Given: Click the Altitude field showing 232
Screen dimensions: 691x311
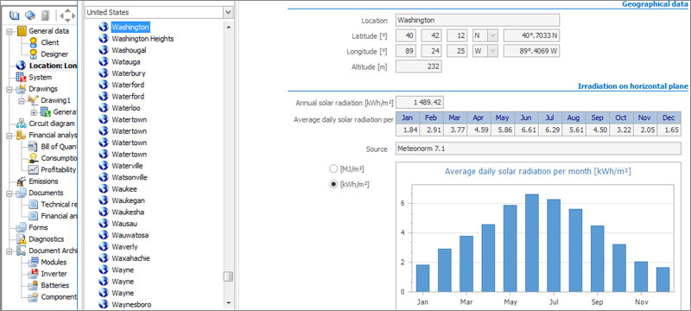Looking at the screenshot, I should [419, 67].
